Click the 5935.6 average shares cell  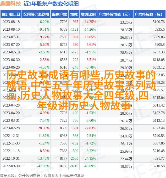(x=159, y=30)
